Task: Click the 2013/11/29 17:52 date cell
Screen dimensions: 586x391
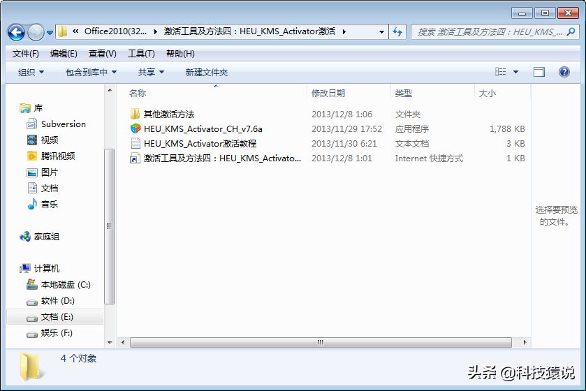Action: [347, 129]
